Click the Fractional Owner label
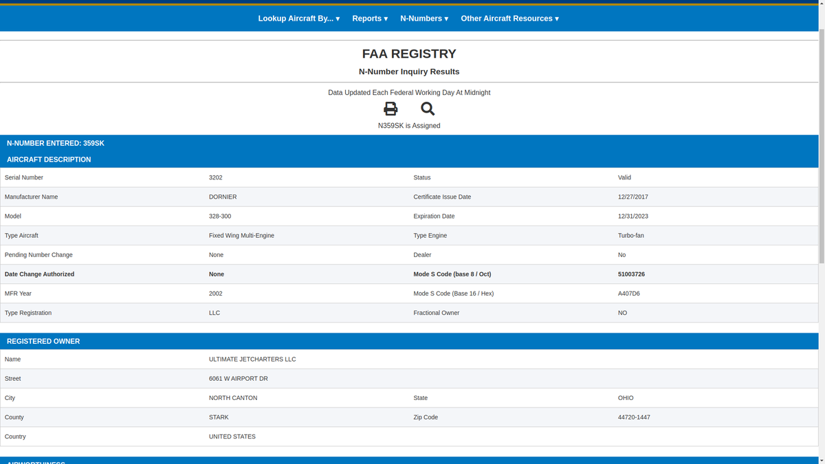The image size is (825, 464). click(x=437, y=313)
